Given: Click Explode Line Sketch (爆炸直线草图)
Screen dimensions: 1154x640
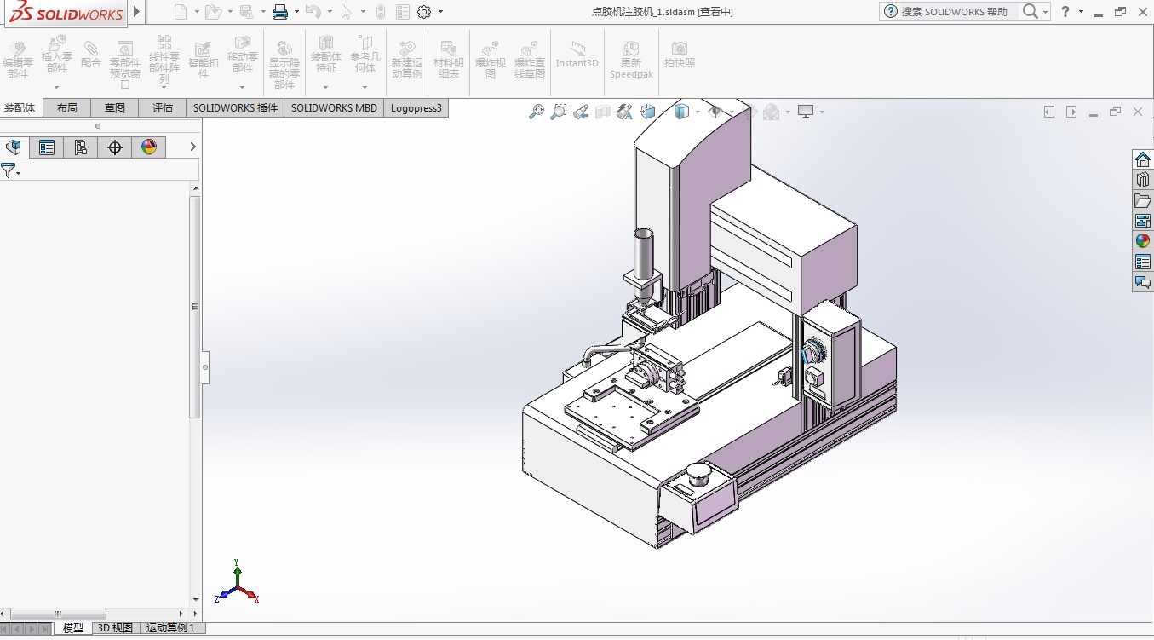Looking at the screenshot, I should tap(530, 59).
